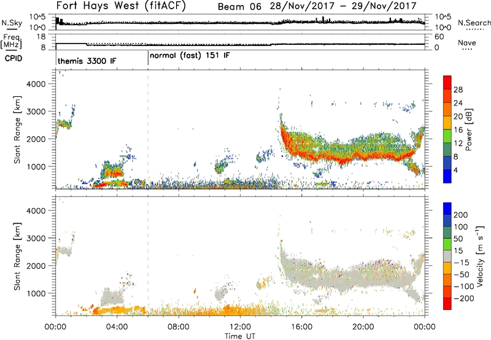The height and width of the screenshot is (340, 491).
Task: Click the 'Freq. [MHz]' axis label
Action: click(x=12, y=41)
